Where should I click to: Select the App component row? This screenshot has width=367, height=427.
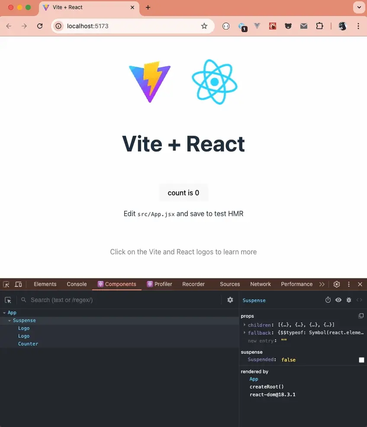119,313
